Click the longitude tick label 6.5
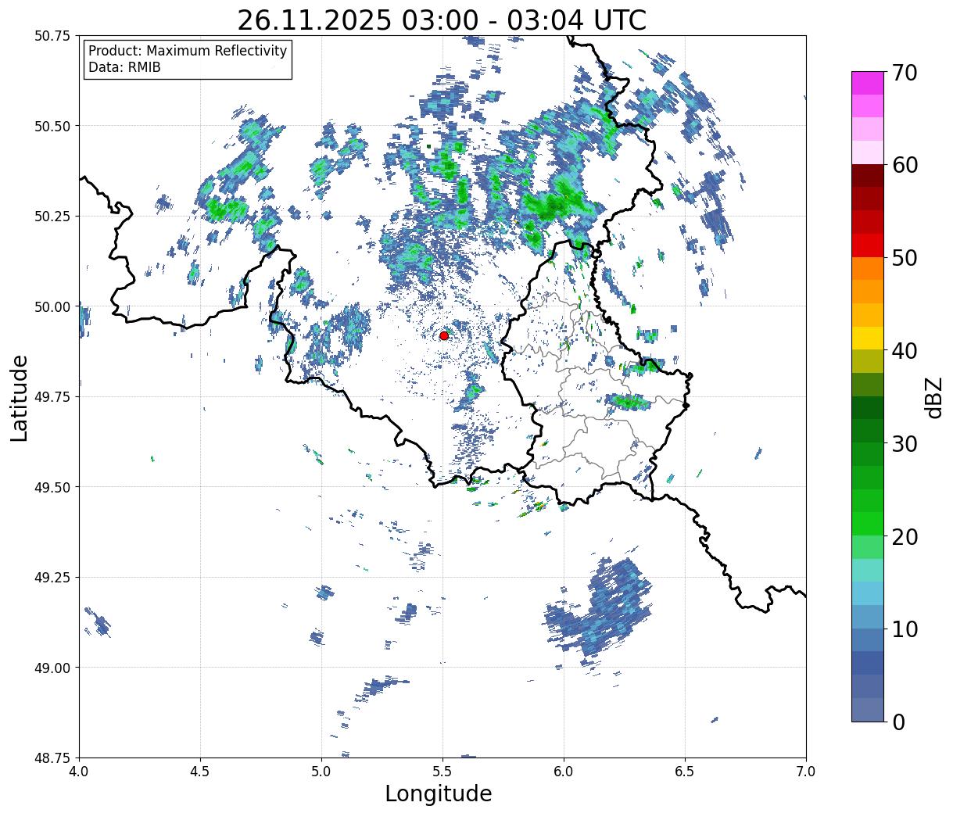953x813 pixels. click(x=685, y=772)
